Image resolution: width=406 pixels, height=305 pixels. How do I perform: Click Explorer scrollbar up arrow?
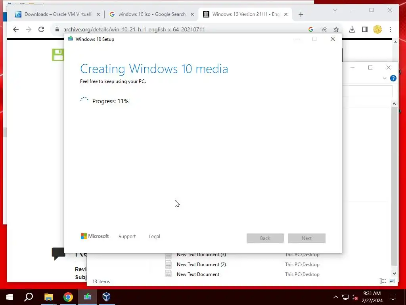tap(394, 104)
